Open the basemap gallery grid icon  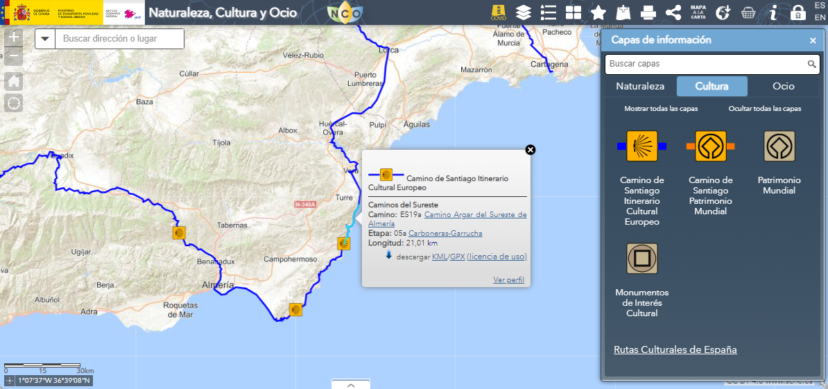[573, 12]
